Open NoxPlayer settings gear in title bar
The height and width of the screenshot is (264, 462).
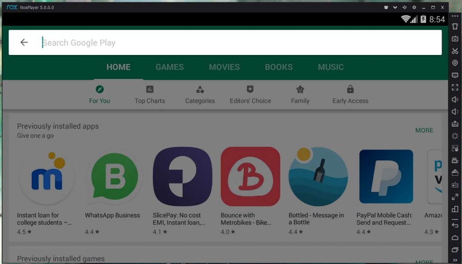(414, 7)
